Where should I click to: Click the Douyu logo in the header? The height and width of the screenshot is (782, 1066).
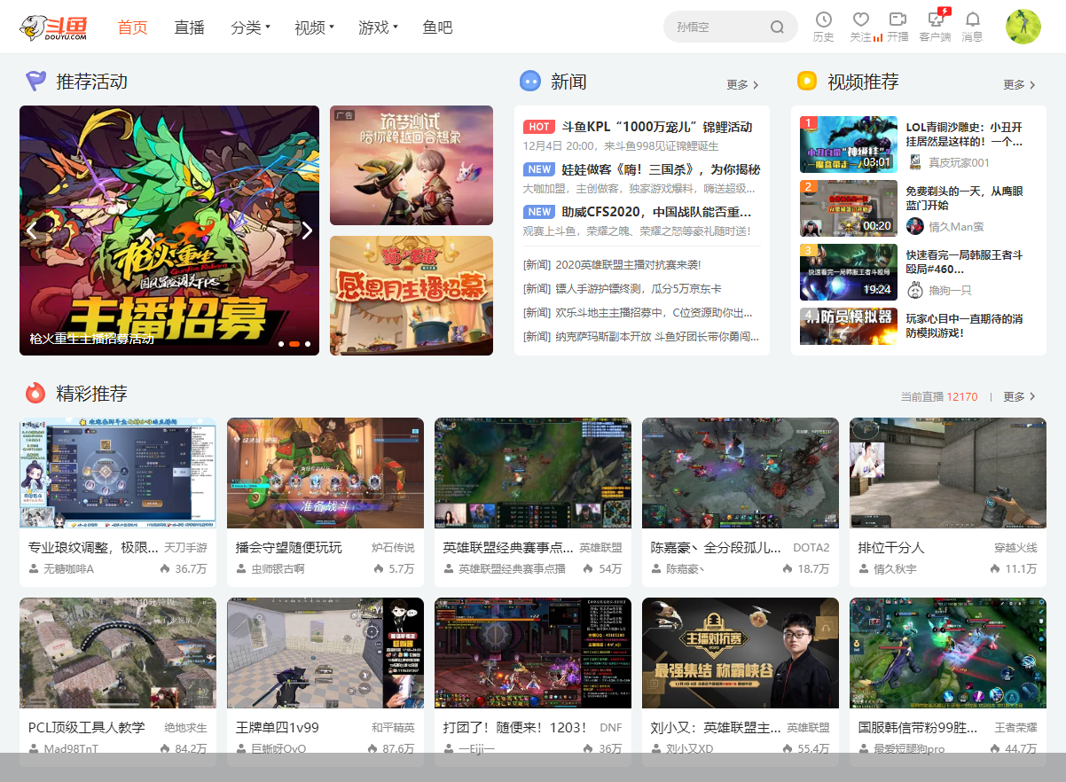[x=54, y=27]
